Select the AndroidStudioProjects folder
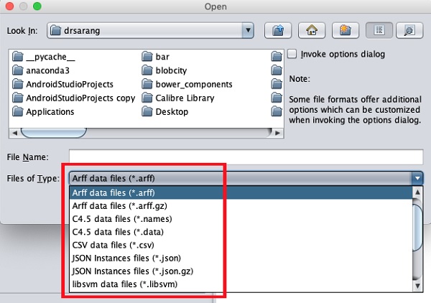This screenshot has height=303, width=431. pos(63,84)
